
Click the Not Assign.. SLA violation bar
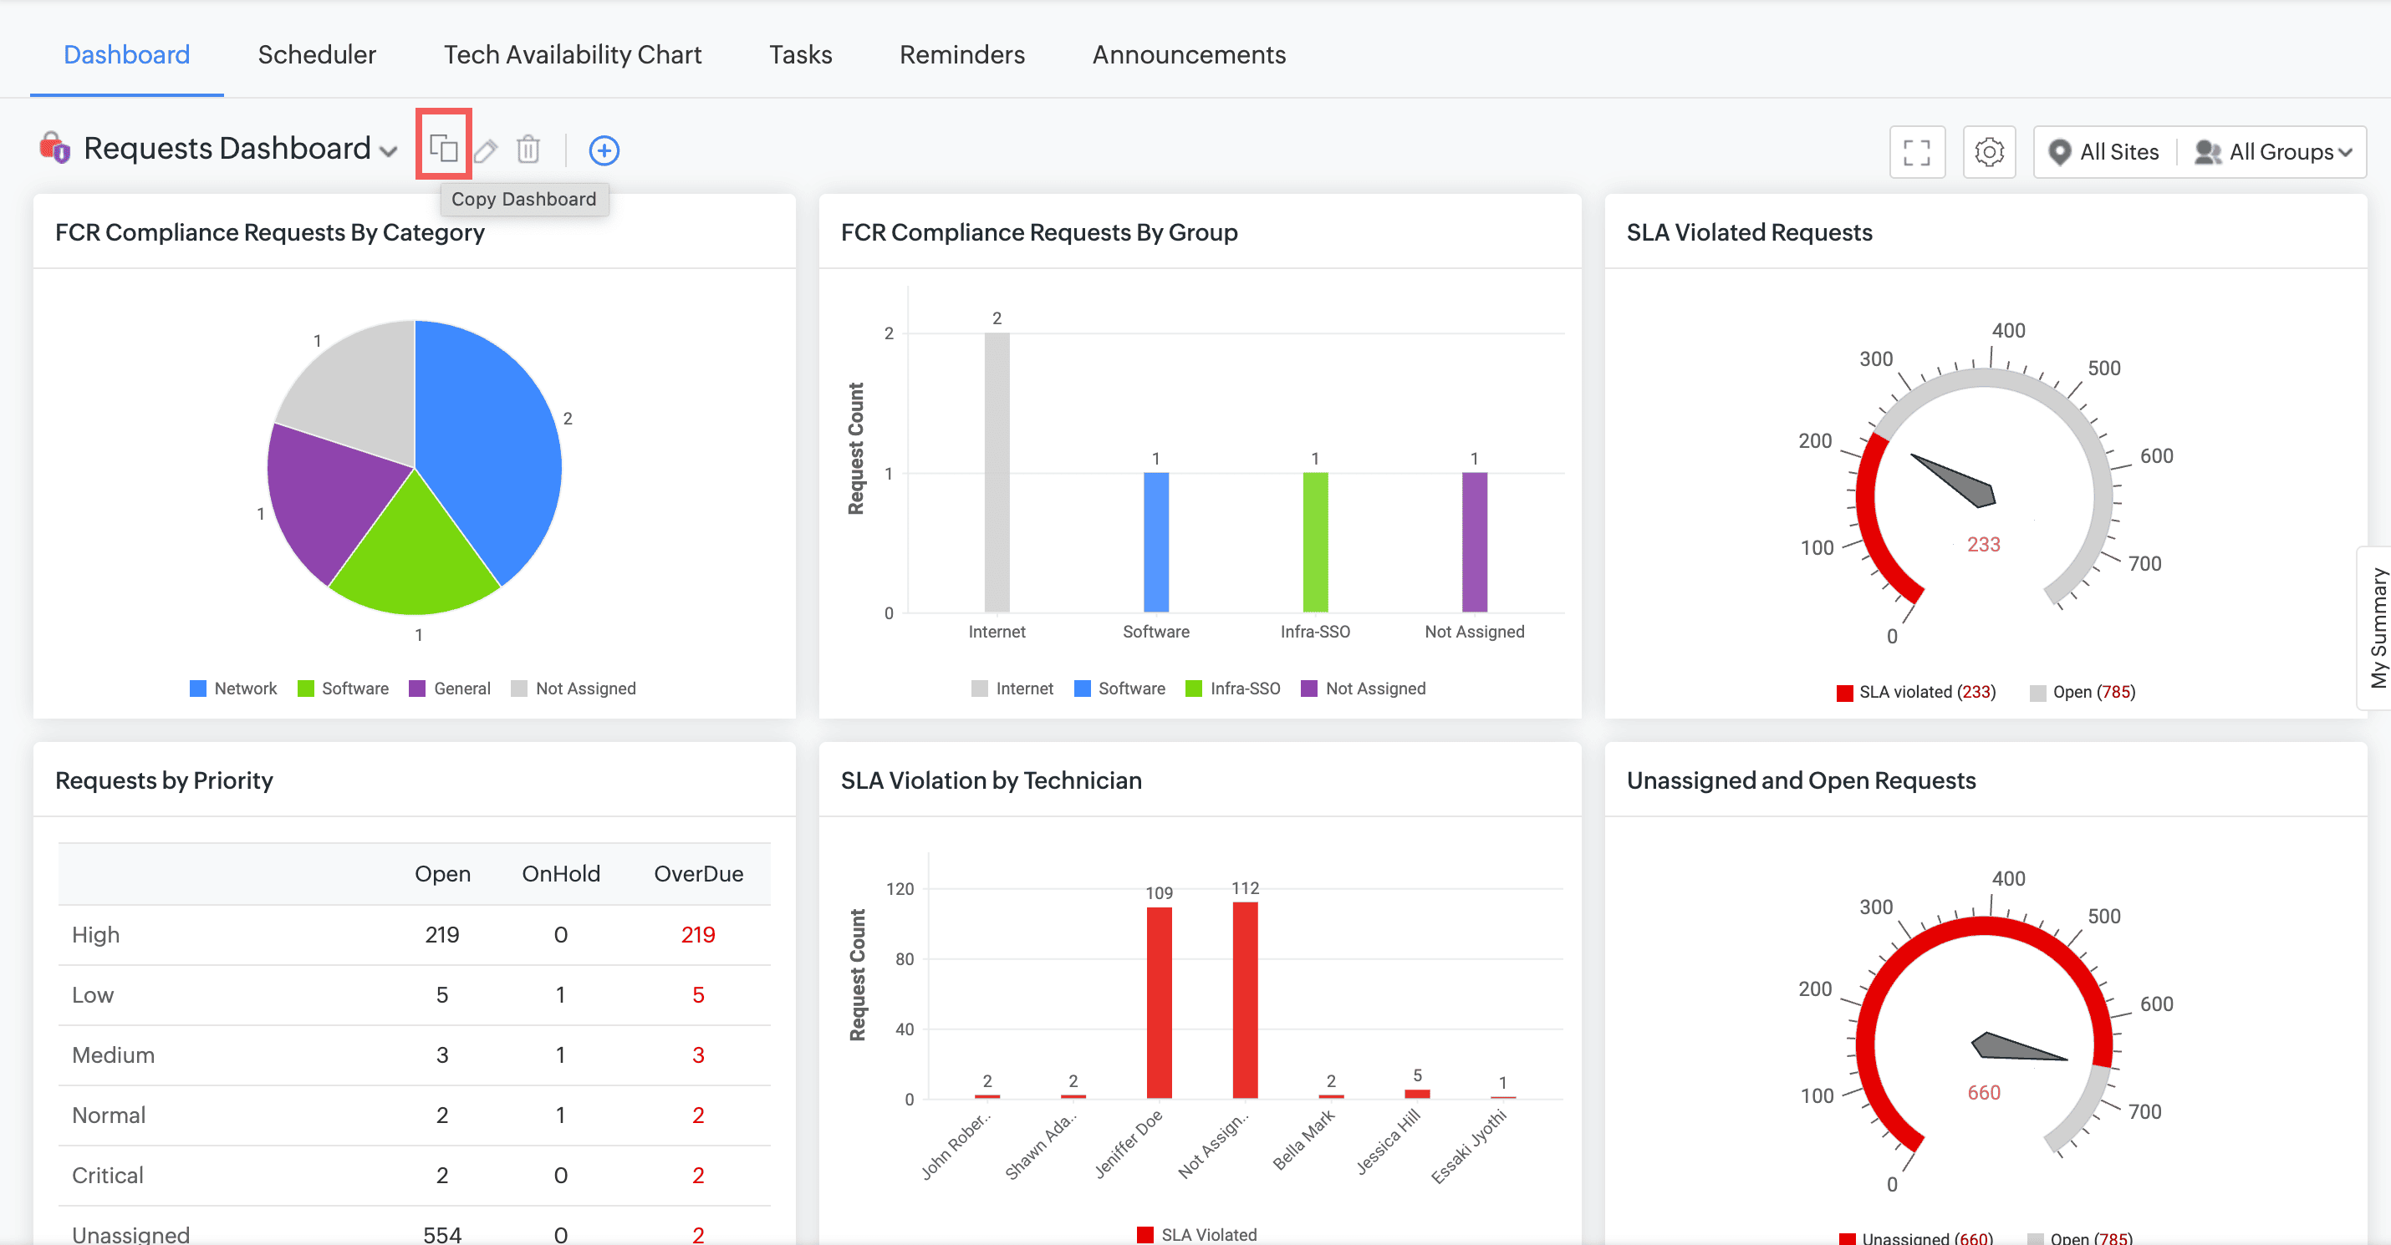click(x=1244, y=1000)
